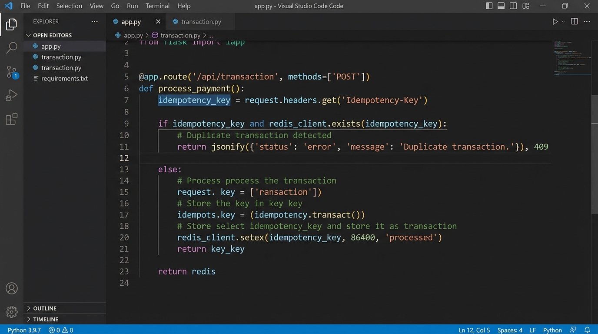598x334 pixels.
Task: Expand the Outline section
Action: pyautogui.click(x=45, y=308)
